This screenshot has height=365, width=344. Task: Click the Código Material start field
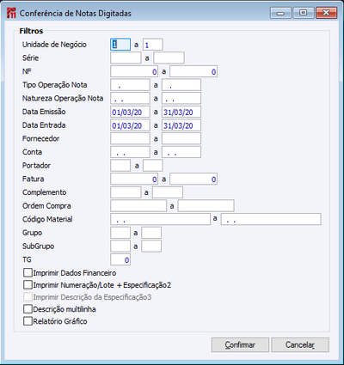pyautogui.click(x=160, y=219)
